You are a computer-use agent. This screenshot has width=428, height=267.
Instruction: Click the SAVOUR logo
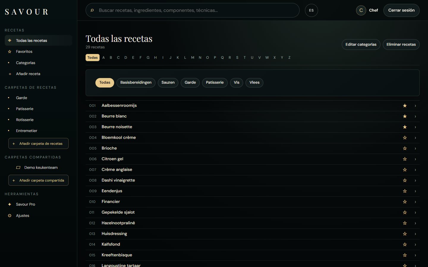[x=26, y=12]
